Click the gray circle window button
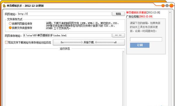175x106 pixels. [167, 6]
